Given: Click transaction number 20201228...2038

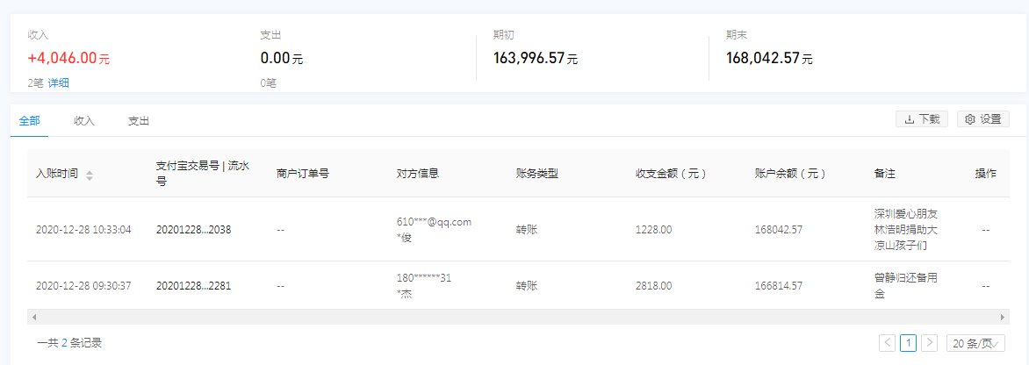Looking at the screenshot, I should pos(194,230).
